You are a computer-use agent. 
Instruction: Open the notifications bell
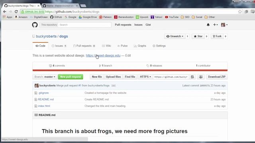click(x=208, y=25)
